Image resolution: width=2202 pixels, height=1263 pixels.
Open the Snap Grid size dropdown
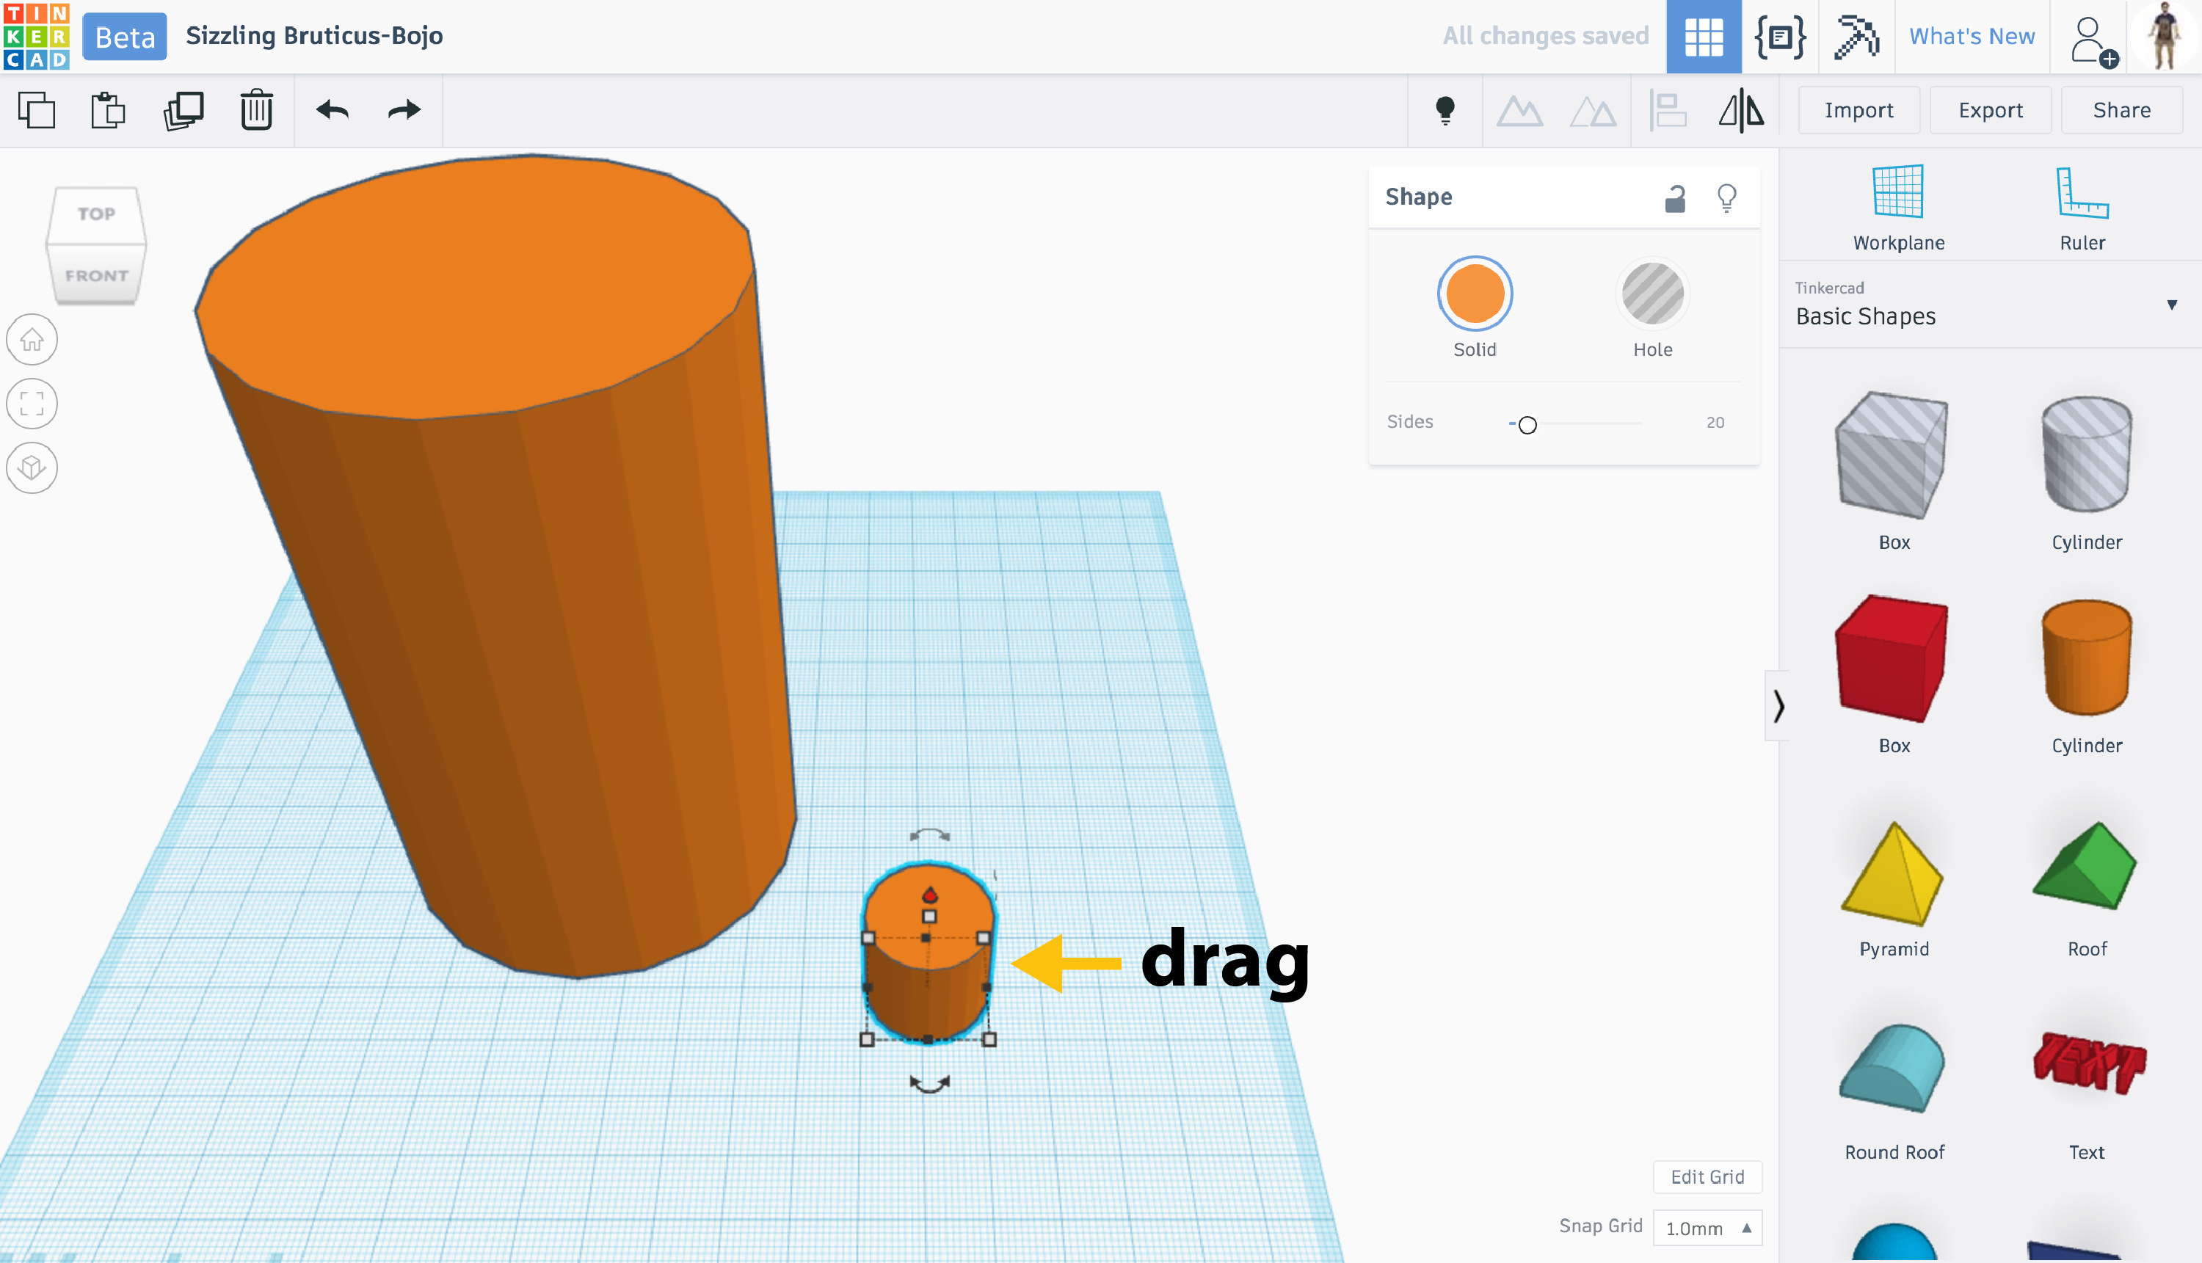coord(1706,1228)
